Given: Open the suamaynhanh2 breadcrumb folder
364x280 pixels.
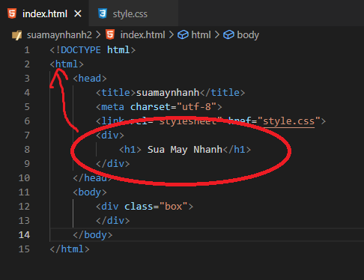Looking at the screenshot, I should (59, 35).
